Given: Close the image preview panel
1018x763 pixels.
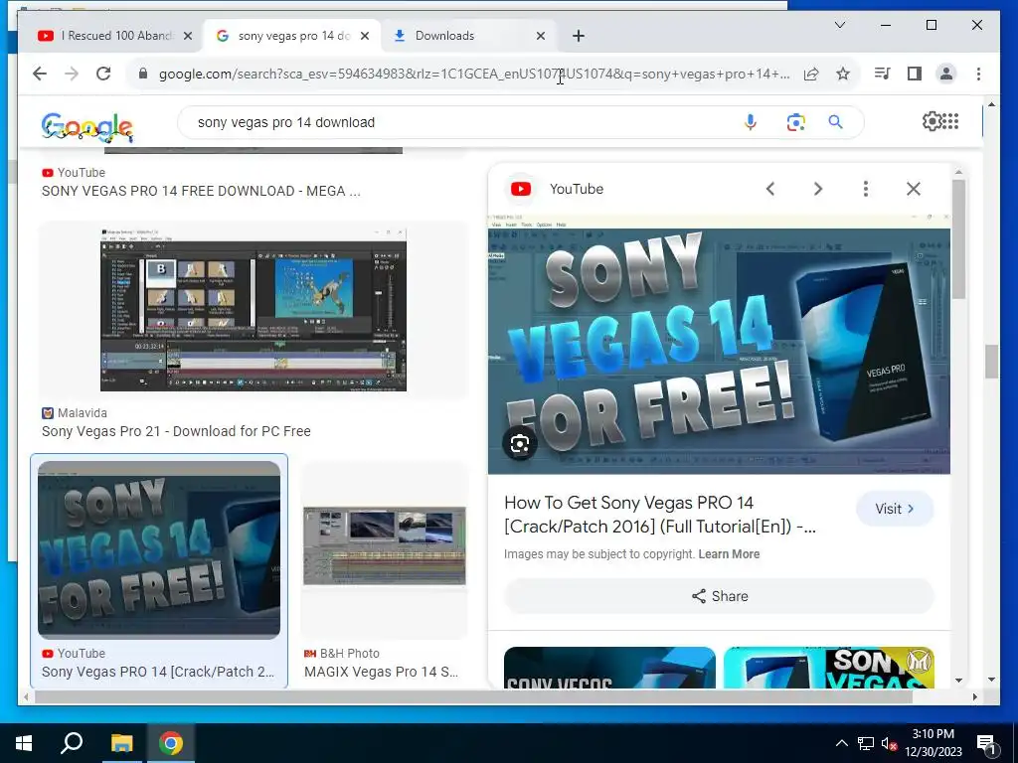Looking at the screenshot, I should point(914,189).
